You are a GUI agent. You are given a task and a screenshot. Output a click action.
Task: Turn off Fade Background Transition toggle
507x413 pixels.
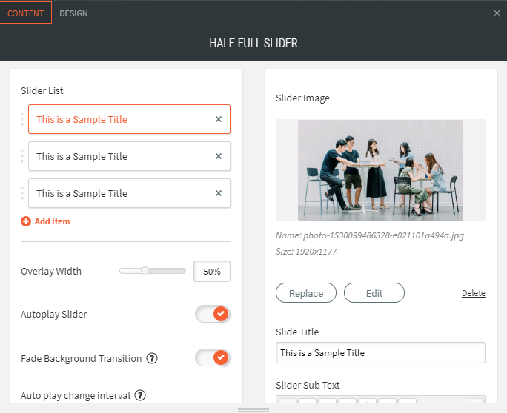pos(213,358)
